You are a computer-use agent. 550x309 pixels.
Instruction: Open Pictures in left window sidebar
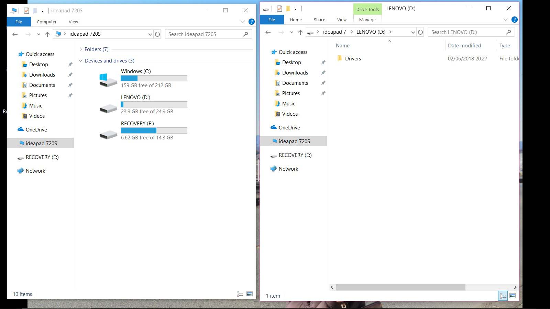tap(38, 95)
